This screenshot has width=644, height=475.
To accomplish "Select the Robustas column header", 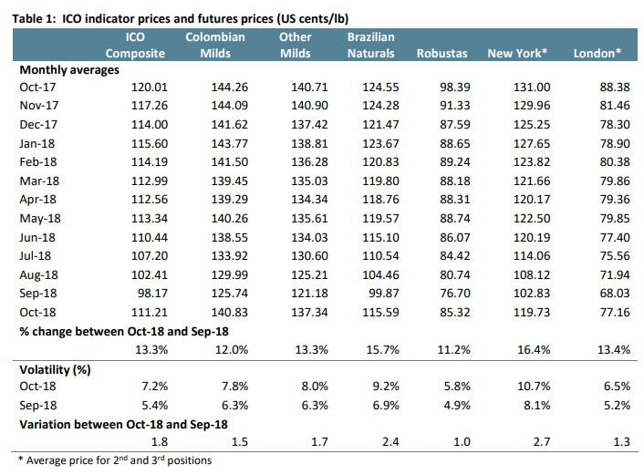I will click(442, 53).
